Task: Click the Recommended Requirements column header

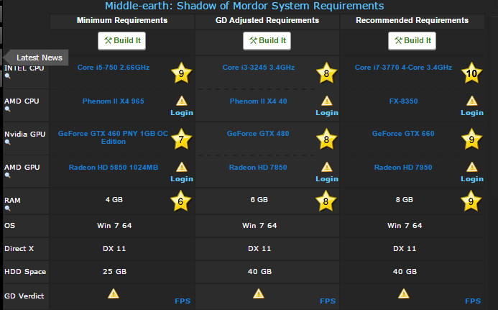Action: (x=412, y=20)
